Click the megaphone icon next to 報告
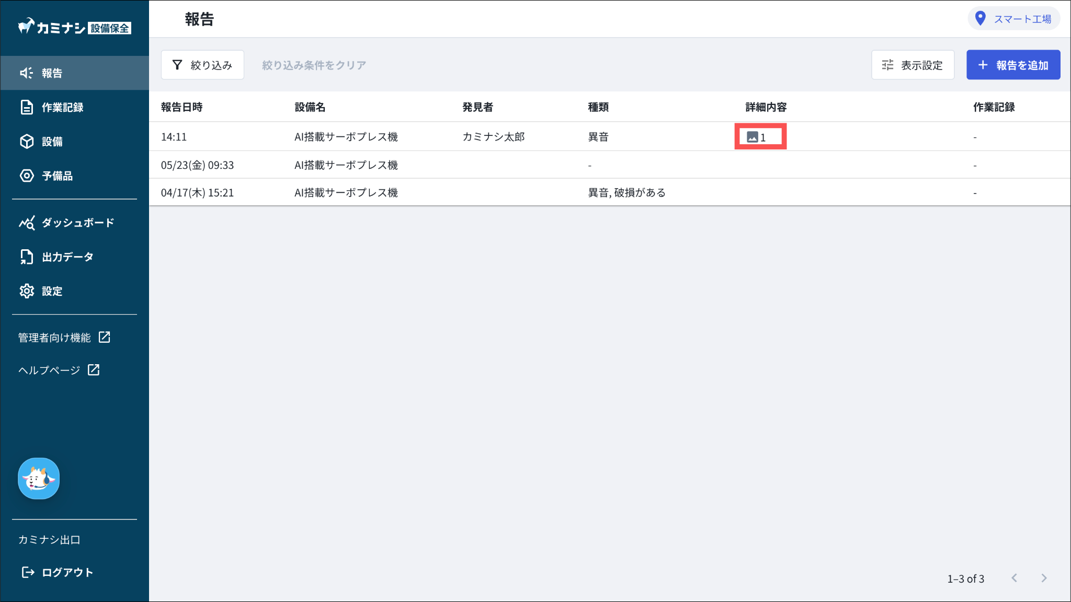This screenshot has width=1071, height=602. pyautogui.click(x=26, y=73)
